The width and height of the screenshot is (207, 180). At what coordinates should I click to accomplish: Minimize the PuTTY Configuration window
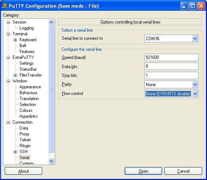coord(184,6)
